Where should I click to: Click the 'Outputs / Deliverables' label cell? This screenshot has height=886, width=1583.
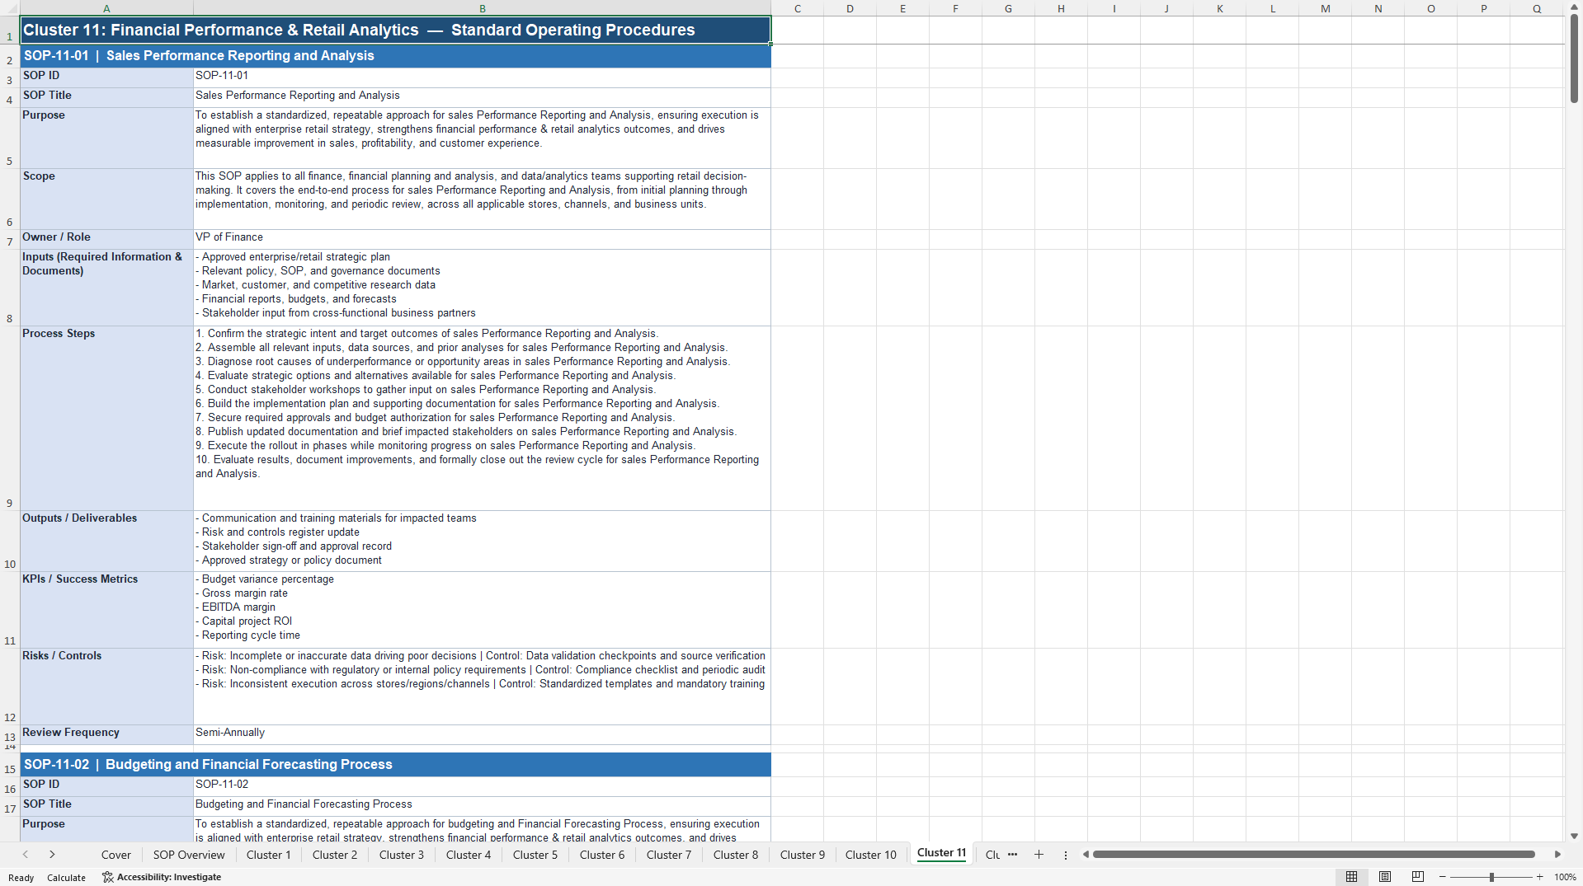pyautogui.click(x=106, y=541)
